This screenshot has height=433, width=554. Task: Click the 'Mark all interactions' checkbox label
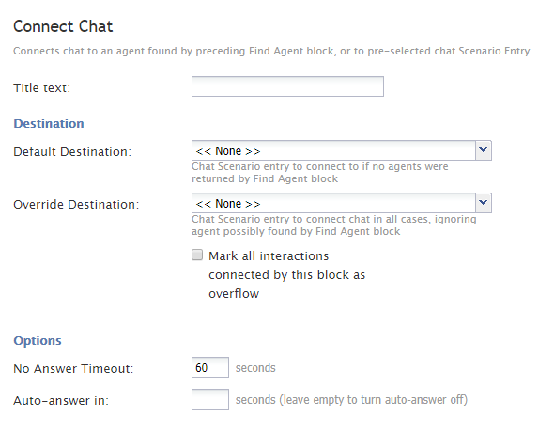[x=287, y=274]
